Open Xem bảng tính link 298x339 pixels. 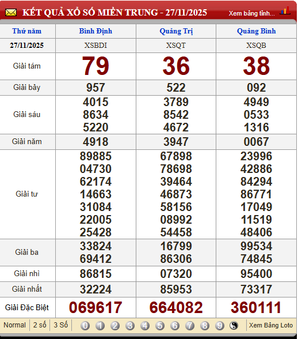click(251, 13)
